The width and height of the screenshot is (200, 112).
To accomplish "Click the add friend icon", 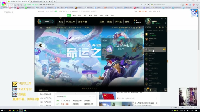I will coord(156,27).
